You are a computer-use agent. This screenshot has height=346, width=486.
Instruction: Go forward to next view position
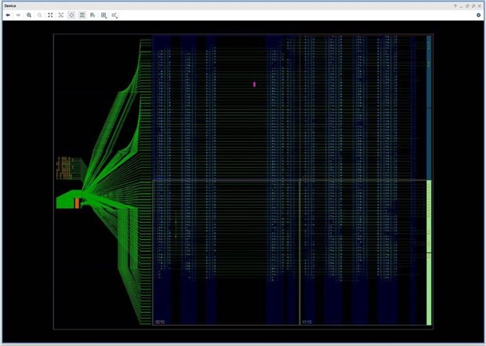18,15
